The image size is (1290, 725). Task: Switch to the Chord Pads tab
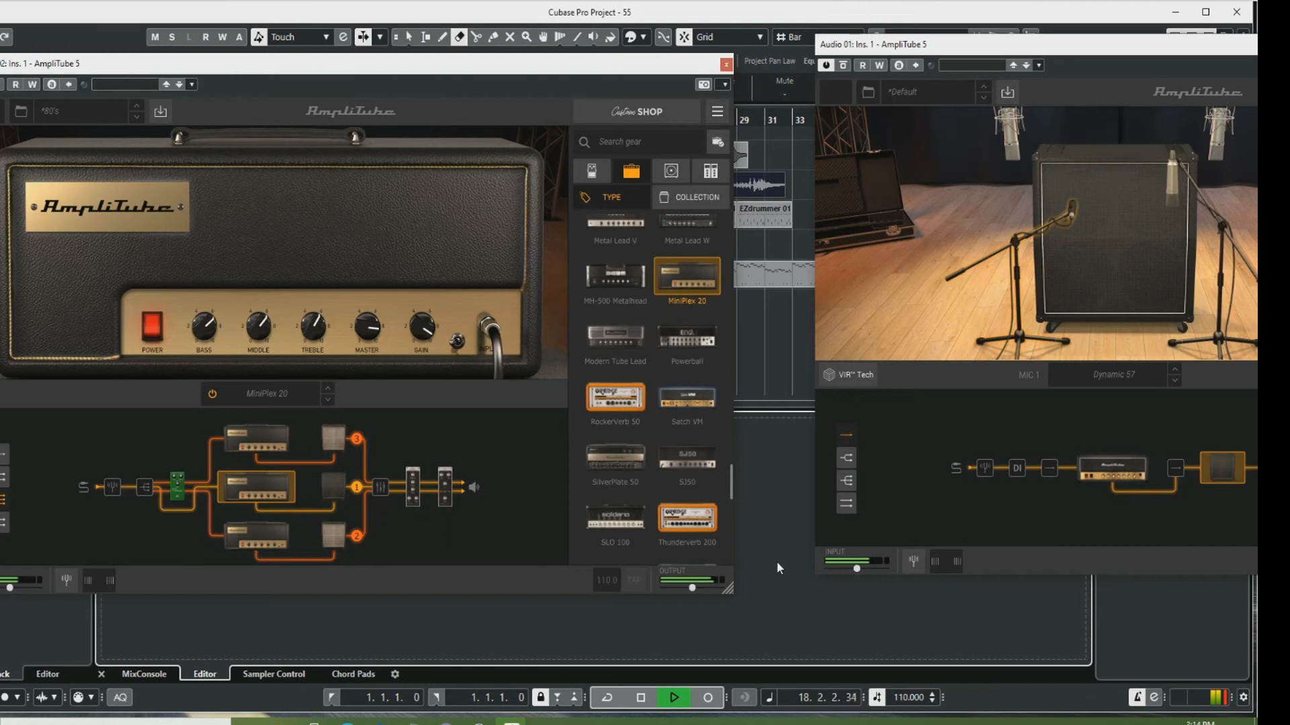[x=353, y=674]
